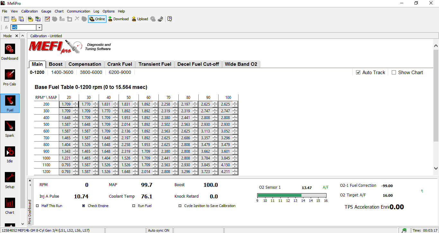This screenshot has height=233, width=439.
Task: Enable the Show Chart checkbox
Action: click(x=394, y=73)
